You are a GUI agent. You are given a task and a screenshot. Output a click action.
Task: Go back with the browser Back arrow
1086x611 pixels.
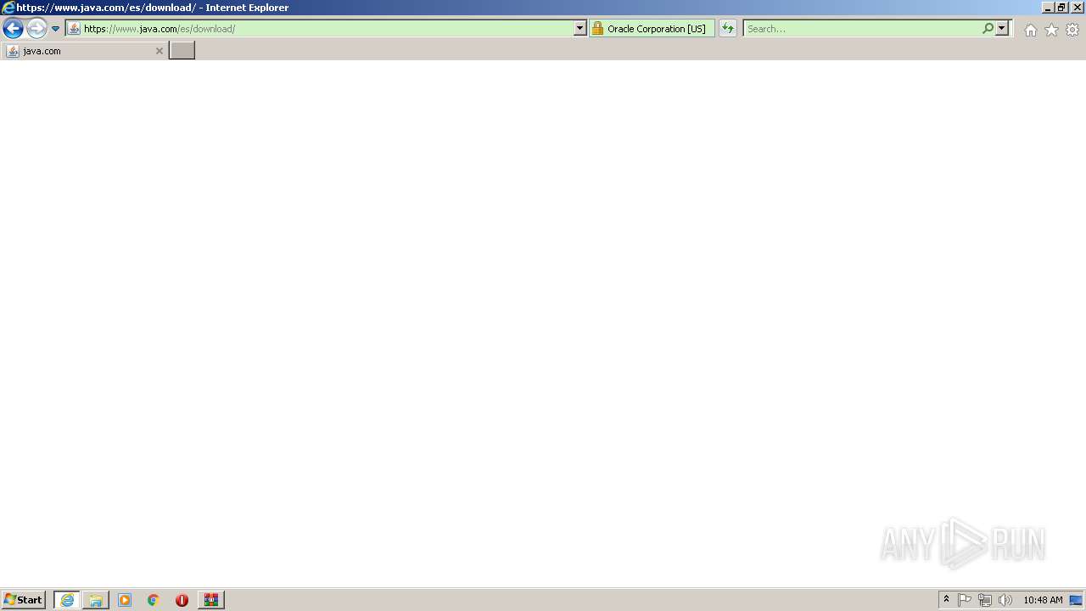coord(13,29)
